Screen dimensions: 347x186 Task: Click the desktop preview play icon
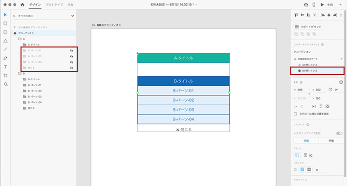[x=322, y=5]
